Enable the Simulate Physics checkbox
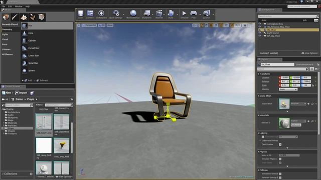The width and height of the screenshot is (321, 180). 280,159
